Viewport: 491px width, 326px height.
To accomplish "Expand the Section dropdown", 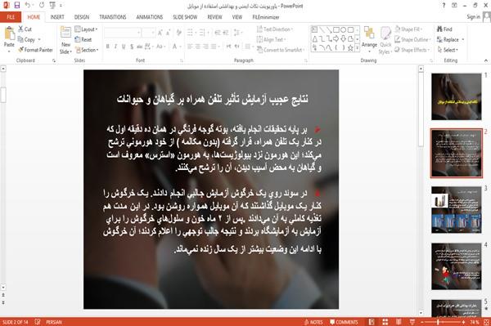I will [x=87, y=50].
